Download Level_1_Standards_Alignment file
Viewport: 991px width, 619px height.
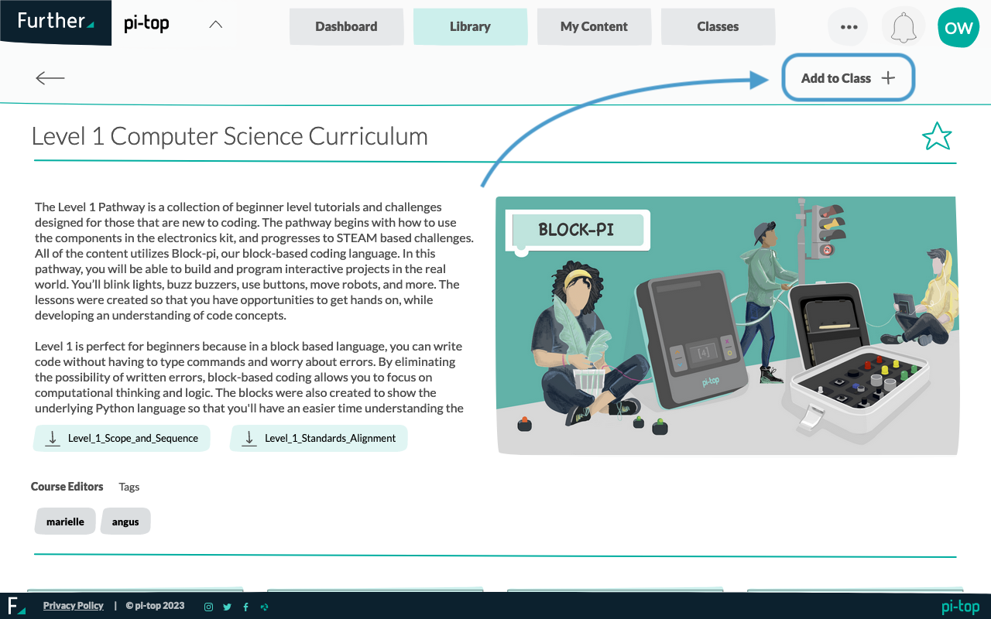319,438
